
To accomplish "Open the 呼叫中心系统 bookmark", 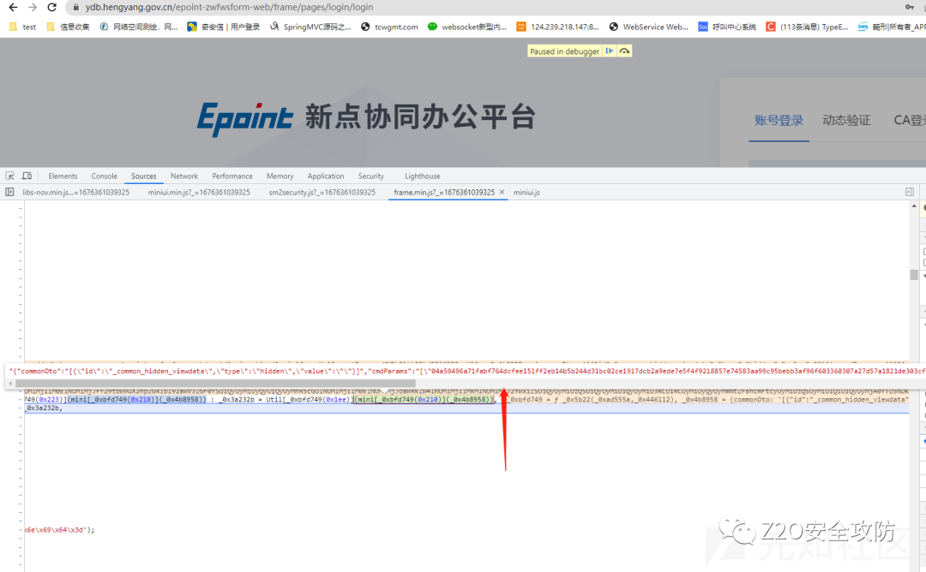I will pos(727,27).
